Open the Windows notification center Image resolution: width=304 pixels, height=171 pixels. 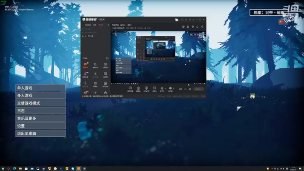tap(300, 169)
